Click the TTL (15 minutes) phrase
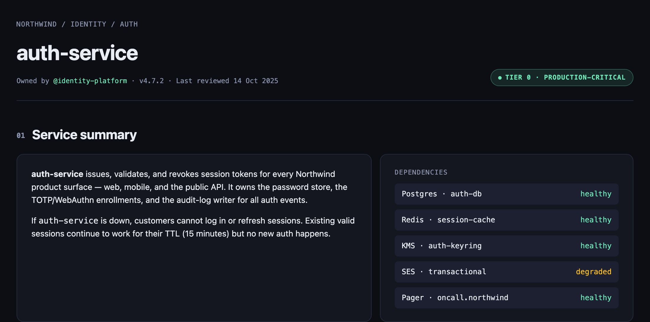Screen dimensions: 650x322 click(x=197, y=234)
